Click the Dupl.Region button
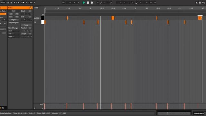 click(x=14, y=23)
